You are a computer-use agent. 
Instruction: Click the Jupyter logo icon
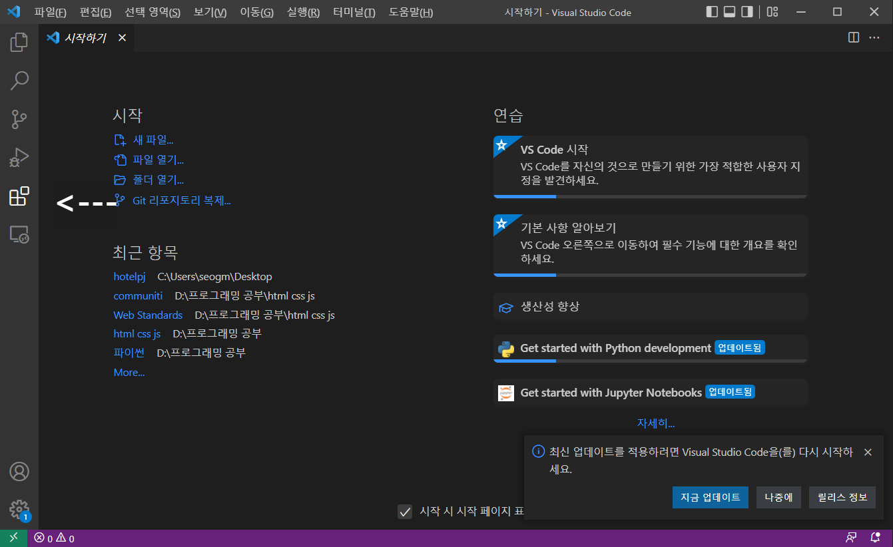click(506, 393)
